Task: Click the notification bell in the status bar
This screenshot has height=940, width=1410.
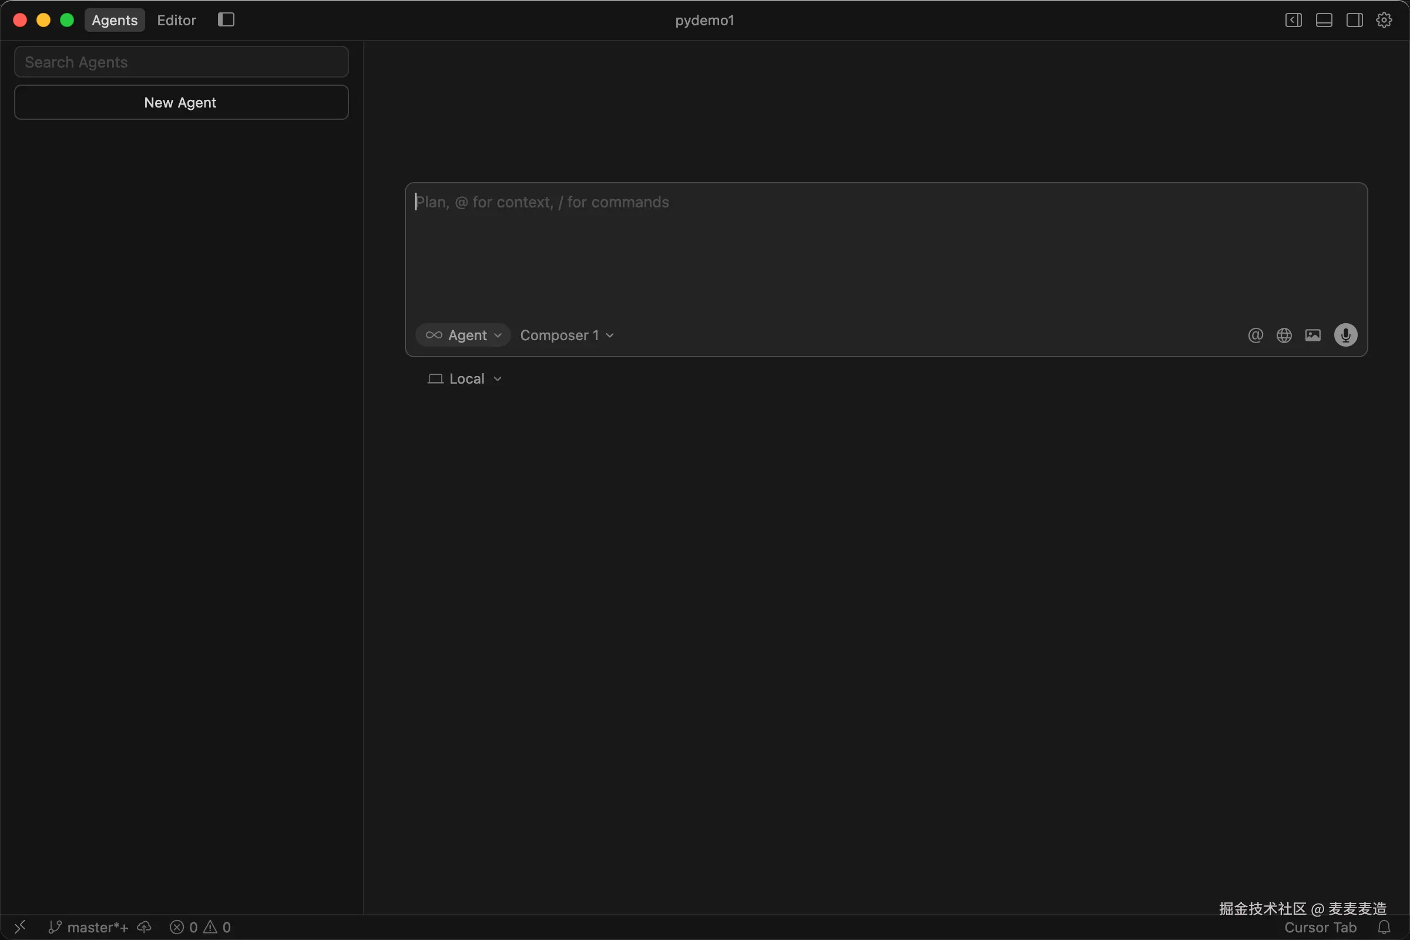Action: pos(1384,928)
